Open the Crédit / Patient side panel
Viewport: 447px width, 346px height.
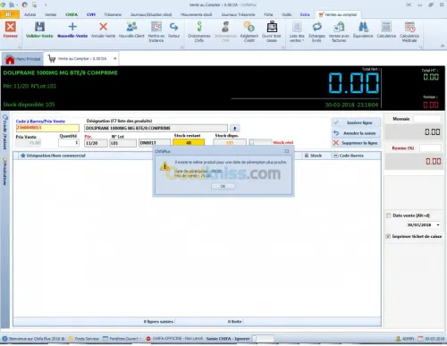[x=4, y=131]
